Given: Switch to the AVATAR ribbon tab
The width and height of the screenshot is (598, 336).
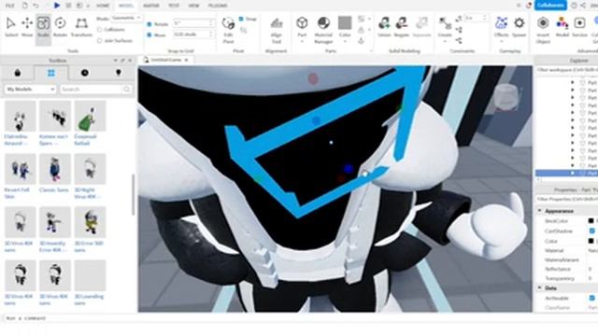Looking at the screenshot, I should pyautogui.click(x=151, y=6).
